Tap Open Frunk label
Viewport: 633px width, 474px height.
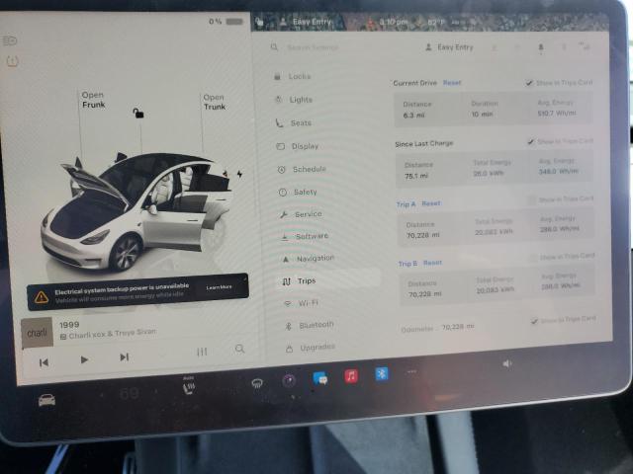click(x=93, y=100)
